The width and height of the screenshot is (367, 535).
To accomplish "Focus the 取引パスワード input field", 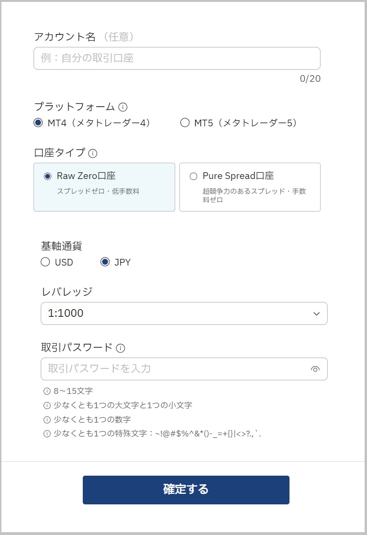I will tap(172, 369).
